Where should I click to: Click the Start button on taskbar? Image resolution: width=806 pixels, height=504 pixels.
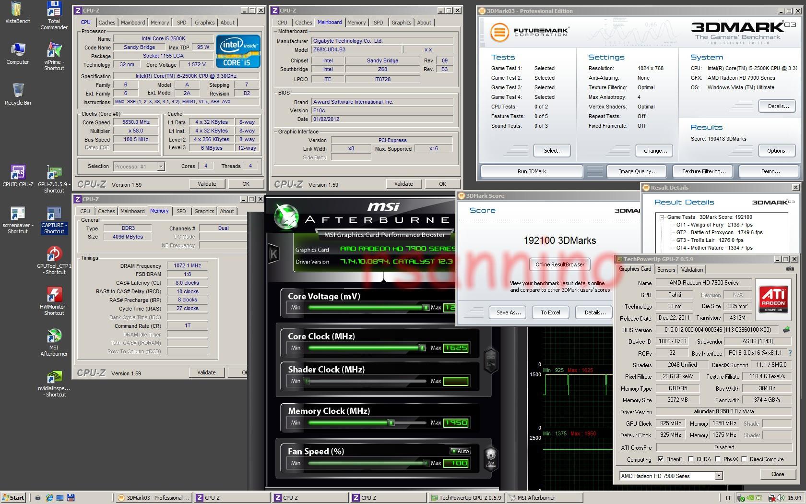[x=13, y=498]
